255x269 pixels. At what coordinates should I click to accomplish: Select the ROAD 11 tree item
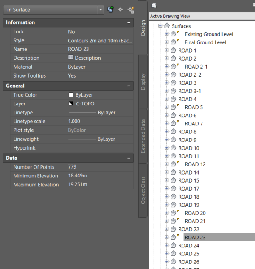189,156
